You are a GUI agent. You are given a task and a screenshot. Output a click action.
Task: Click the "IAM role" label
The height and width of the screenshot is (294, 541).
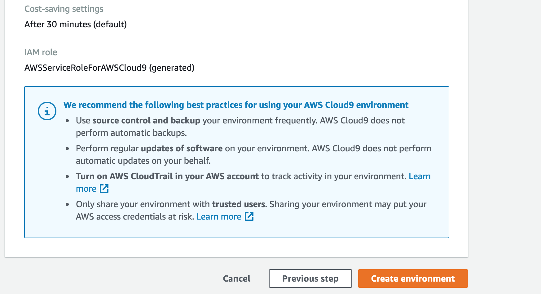[x=41, y=52]
